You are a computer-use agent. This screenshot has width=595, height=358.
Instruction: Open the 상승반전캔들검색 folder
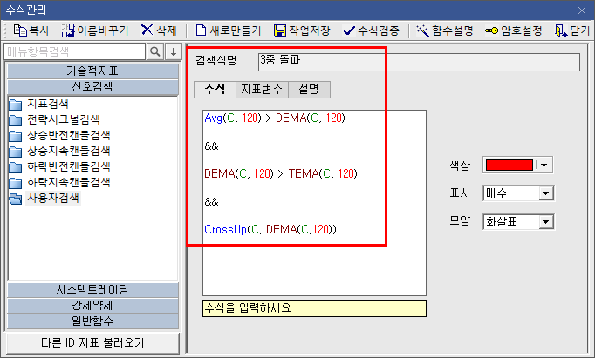59,135
